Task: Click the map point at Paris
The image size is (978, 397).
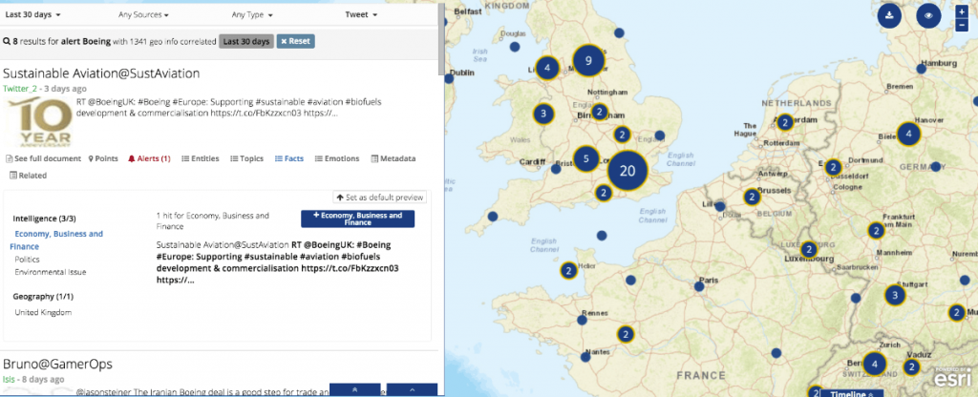Action: (699, 286)
